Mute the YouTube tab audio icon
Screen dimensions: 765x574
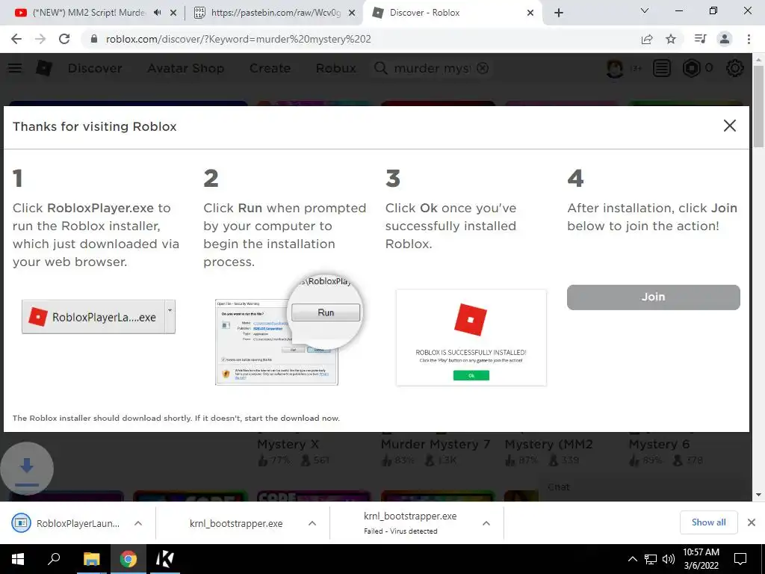pyautogui.click(x=157, y=13)
